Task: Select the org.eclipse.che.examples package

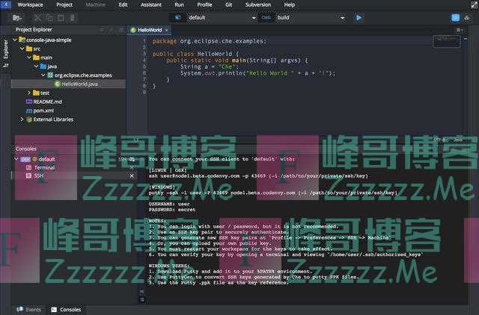Action: tap(82, 75)
